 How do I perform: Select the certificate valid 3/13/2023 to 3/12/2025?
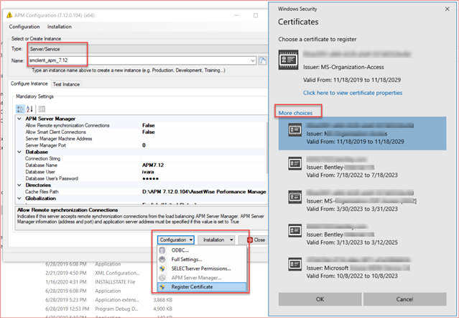(363, 235)
